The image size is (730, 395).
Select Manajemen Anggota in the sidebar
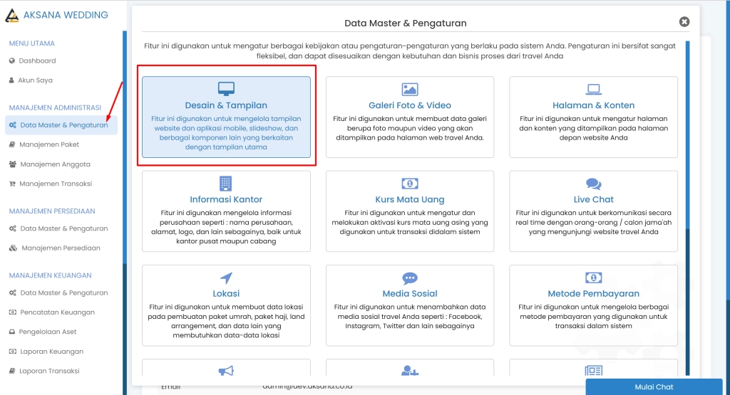click(55, 164)
